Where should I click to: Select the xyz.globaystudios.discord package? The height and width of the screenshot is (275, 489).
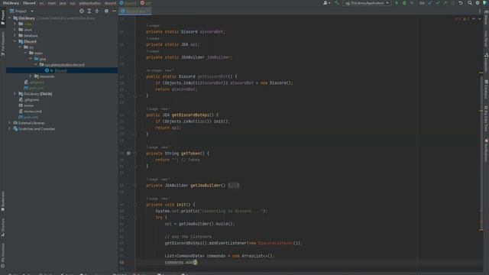pyautogui.click(x=62, y=64)
